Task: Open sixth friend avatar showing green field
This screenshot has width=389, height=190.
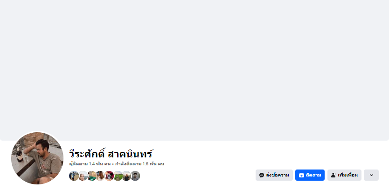Action: pos(118,176)
